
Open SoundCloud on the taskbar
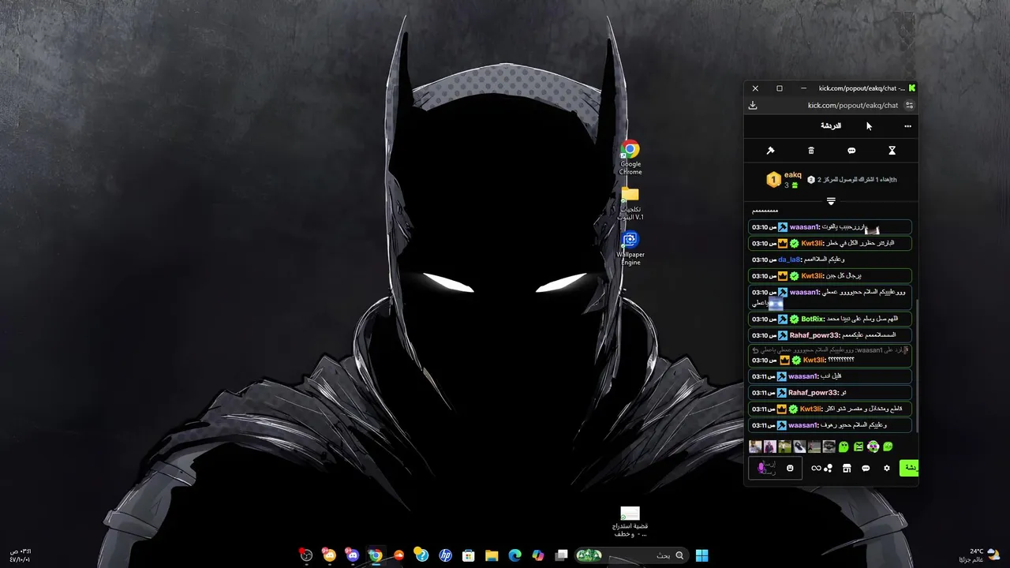398,555
